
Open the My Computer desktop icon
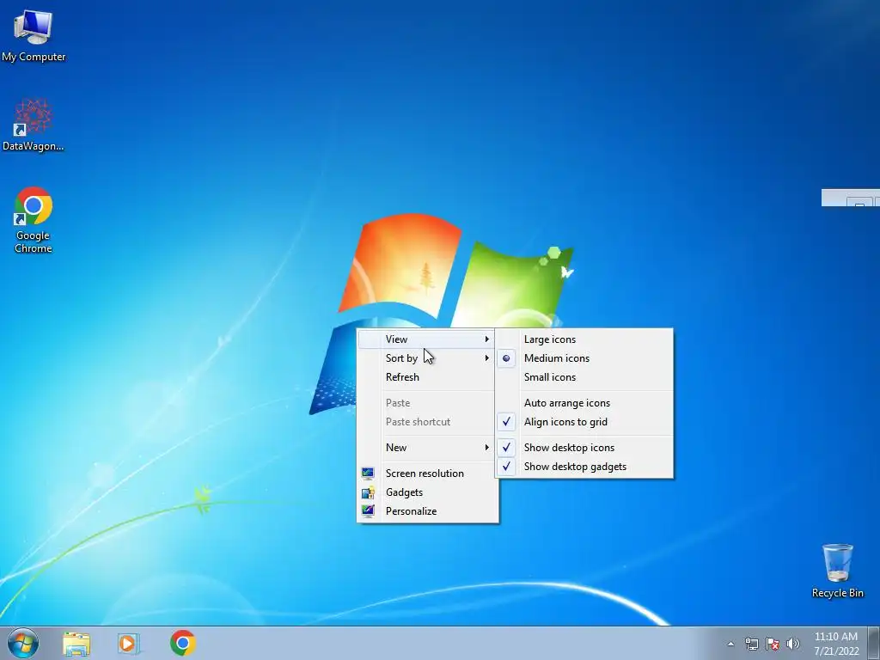click(34, 36)
